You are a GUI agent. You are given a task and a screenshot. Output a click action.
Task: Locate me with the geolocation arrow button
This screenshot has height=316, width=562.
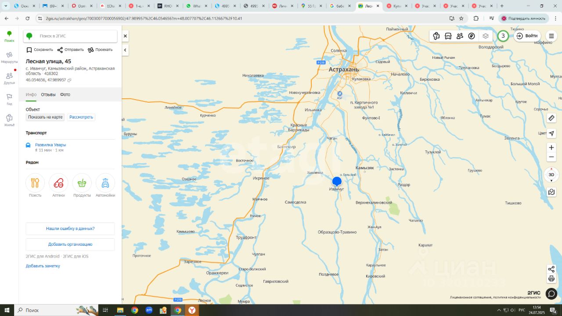551,133
